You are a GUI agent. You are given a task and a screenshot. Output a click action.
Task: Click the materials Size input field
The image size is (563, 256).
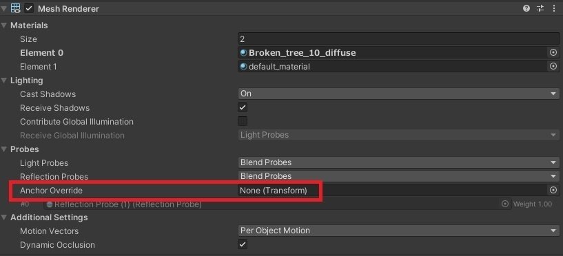coord(398,39)
